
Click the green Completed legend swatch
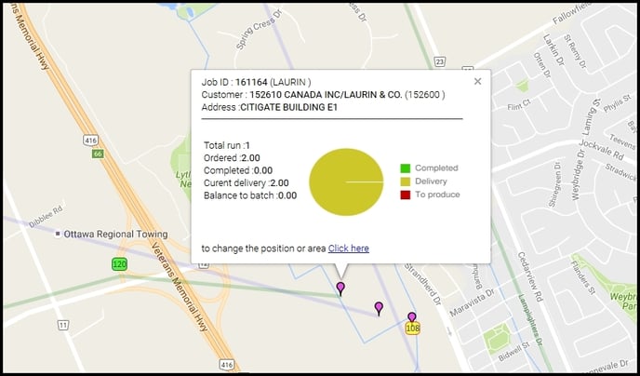pos(405,168)
